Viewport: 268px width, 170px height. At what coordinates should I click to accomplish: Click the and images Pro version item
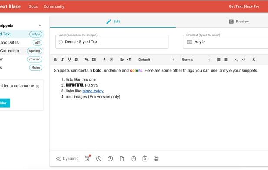coord(93,97)
